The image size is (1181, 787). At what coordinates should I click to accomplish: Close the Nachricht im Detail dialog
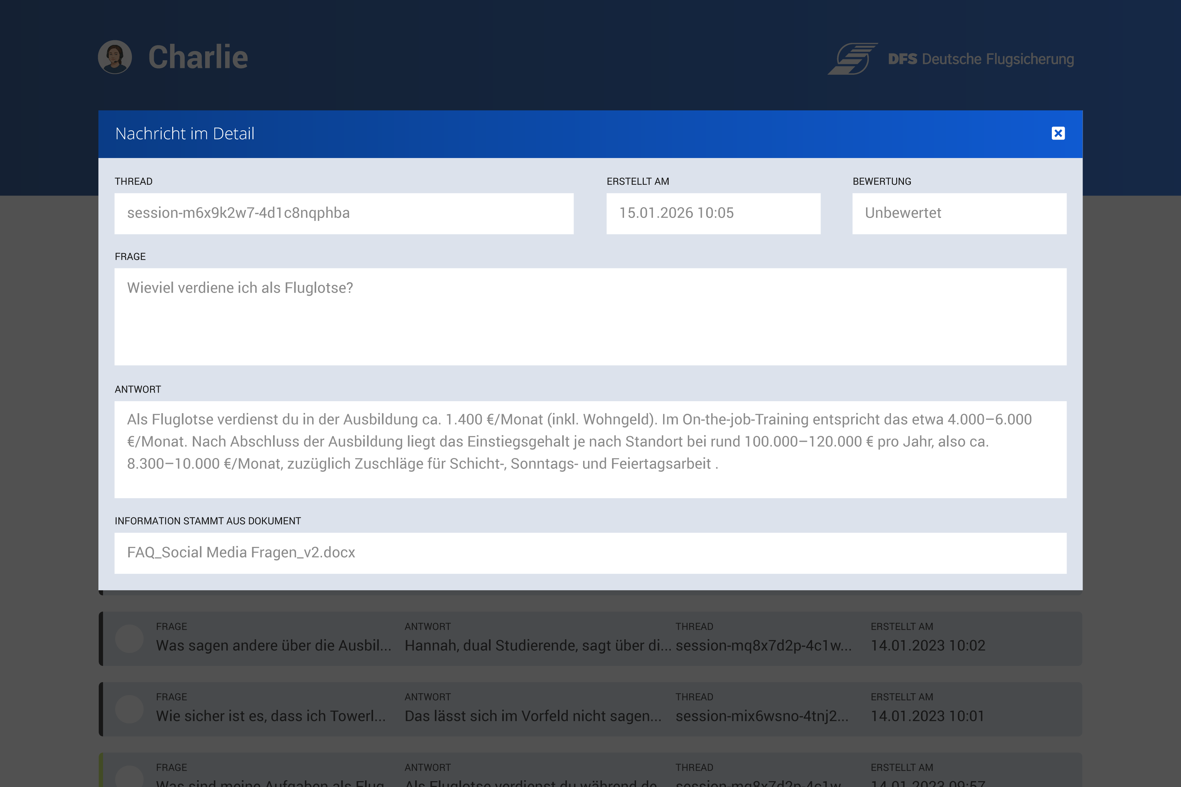[1058, 133]
